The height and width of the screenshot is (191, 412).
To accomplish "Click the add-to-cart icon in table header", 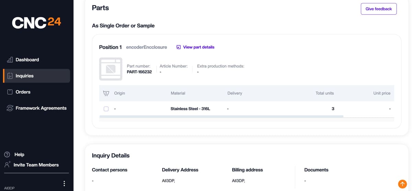I will pos(106,93).
